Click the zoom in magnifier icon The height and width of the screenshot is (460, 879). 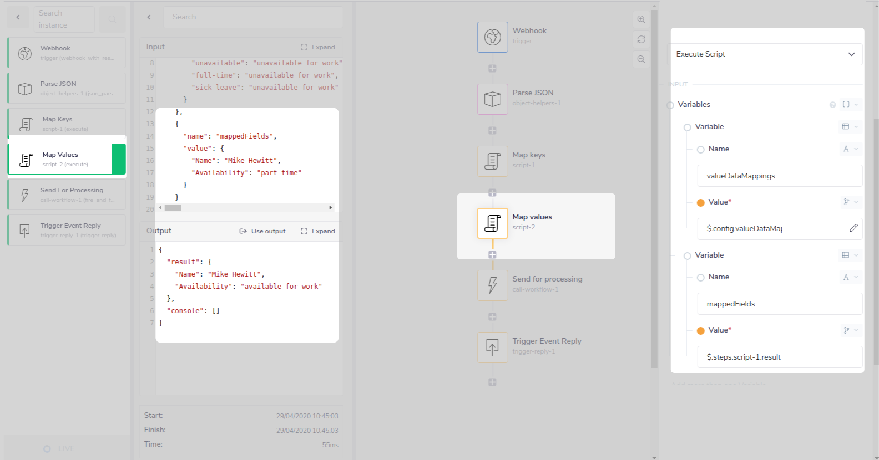(x=641, y=19)
